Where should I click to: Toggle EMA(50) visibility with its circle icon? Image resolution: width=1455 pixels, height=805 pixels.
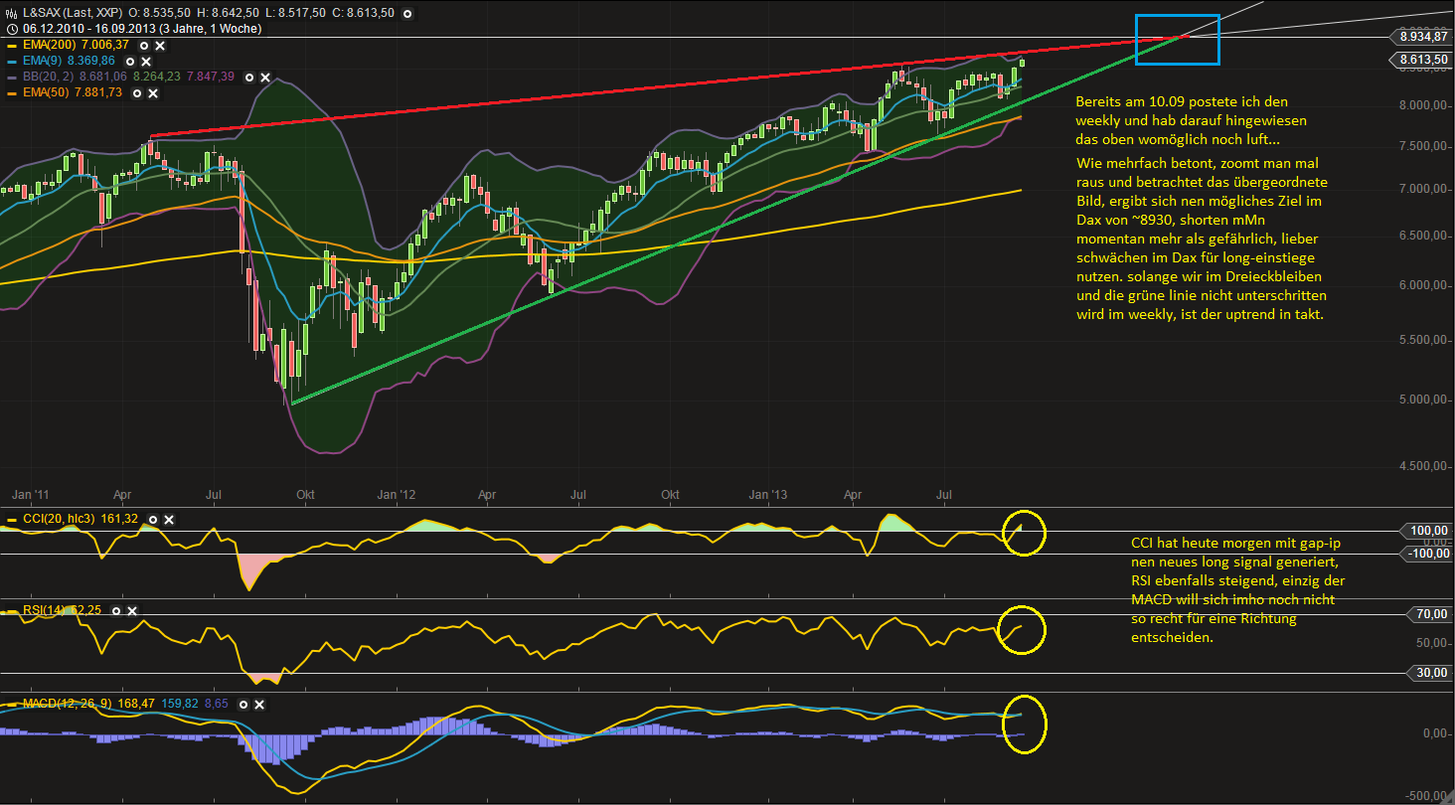(137, 92)
